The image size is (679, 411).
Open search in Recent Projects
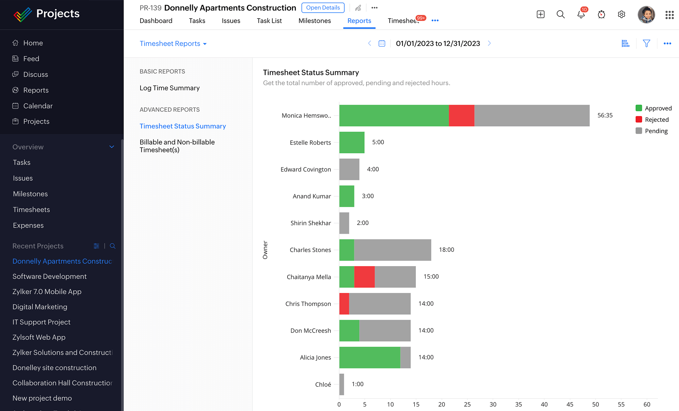click(113, 246)
